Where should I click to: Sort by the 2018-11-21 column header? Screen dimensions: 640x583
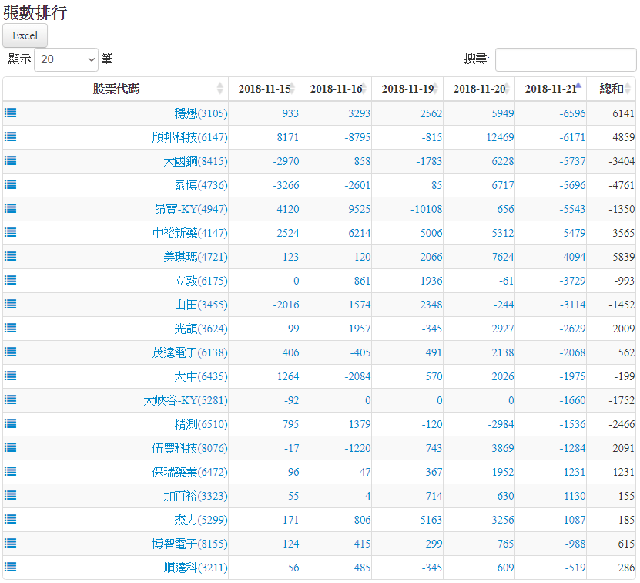pos(551,89)
